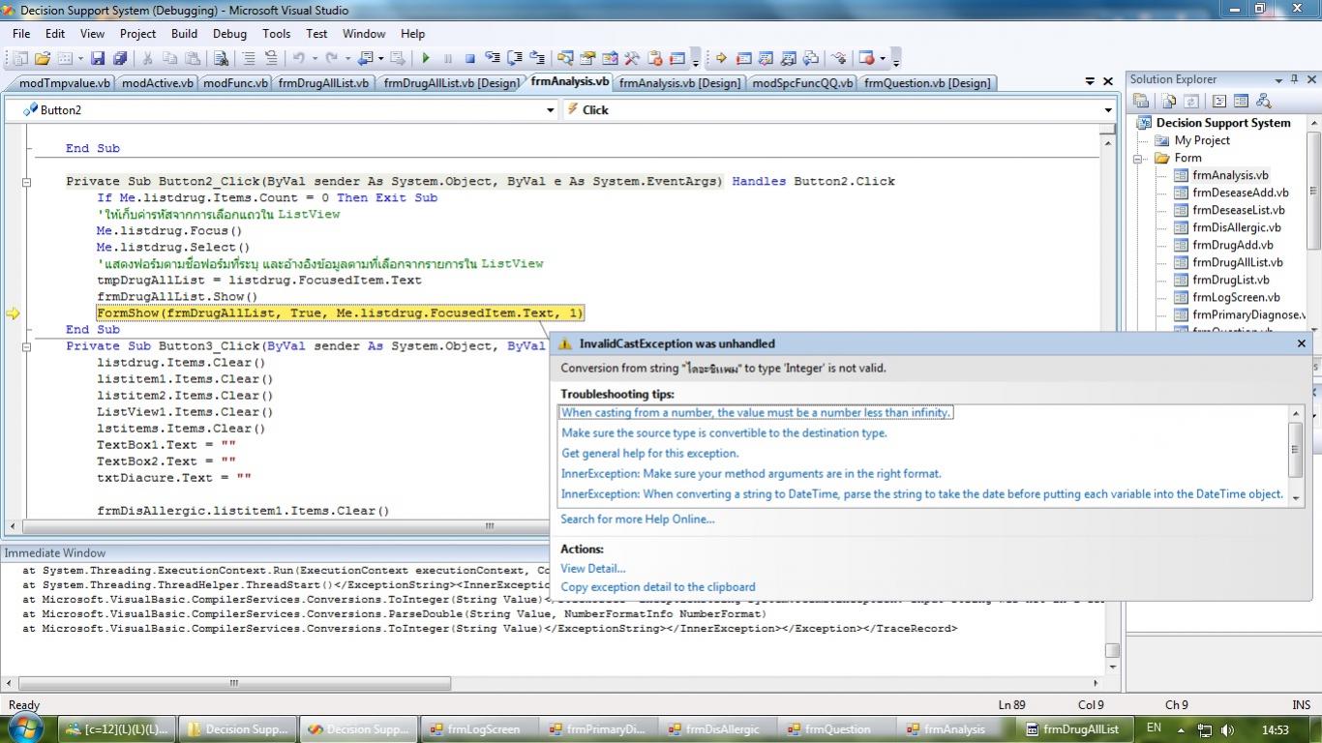Open the Undo history dropdown arrow

point(315,58)
